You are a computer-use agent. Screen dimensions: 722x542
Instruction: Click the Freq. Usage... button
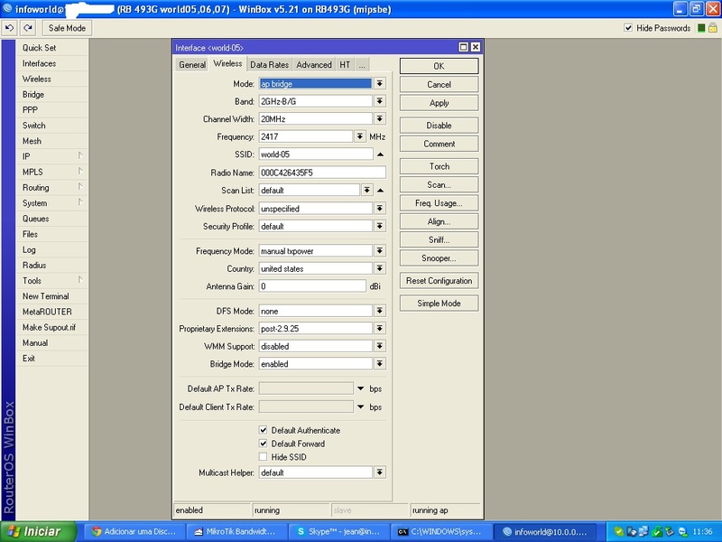439,202
